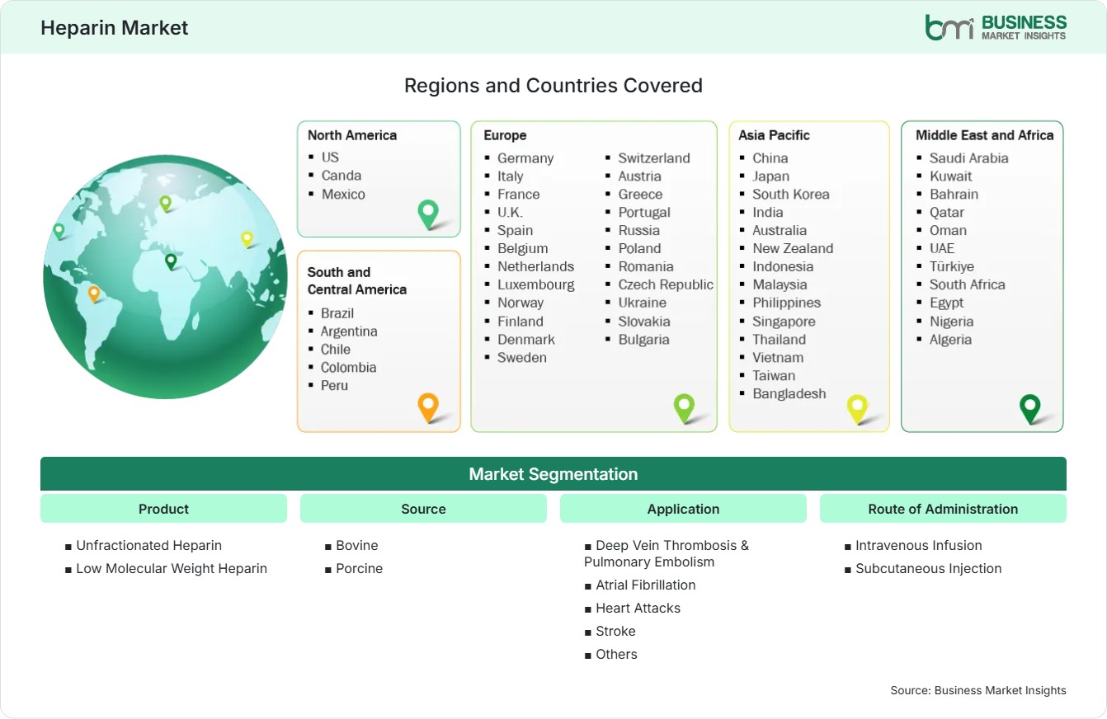Click Mexico in North America list
This screenshot has width=1107, height=719.
[x=343, y=194]
